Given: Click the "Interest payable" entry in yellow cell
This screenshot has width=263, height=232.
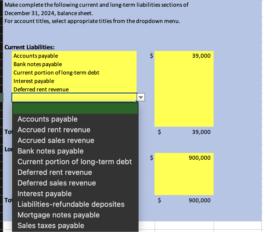Looking at the screenshot, I should pos(34,81).
